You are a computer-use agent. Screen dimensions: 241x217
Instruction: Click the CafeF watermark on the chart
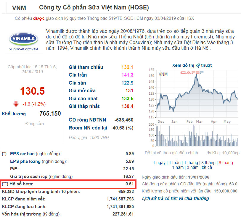(x=192, y=73)
